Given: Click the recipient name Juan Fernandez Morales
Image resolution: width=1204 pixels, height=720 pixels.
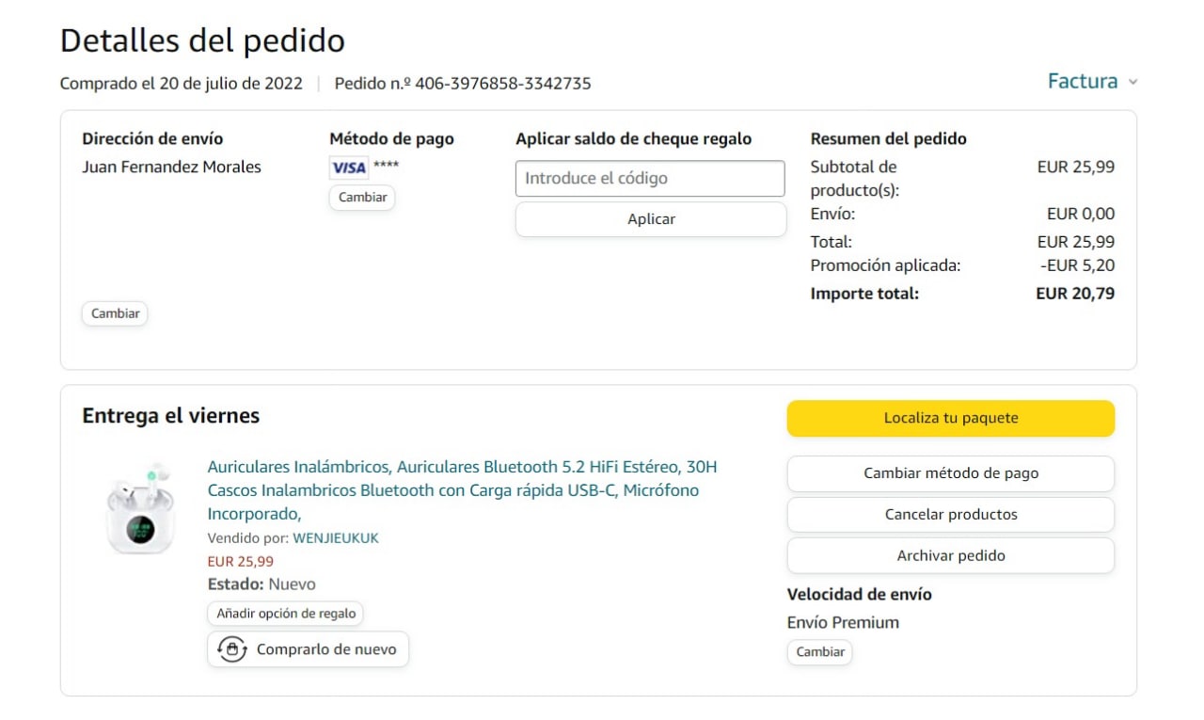Looking at the screenshot, I should [x=171, y=168].
